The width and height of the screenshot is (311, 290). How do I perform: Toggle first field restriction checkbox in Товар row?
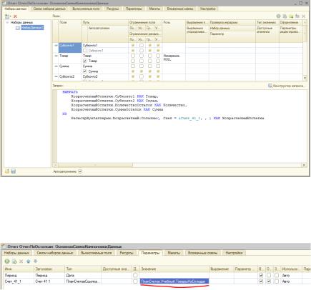tap(133, 56)
